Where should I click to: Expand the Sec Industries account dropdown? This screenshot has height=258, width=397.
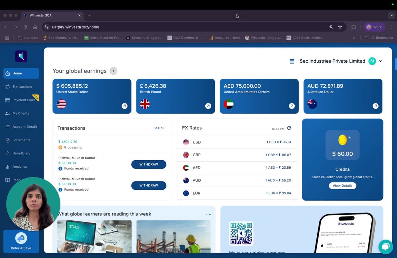(x=381, y=61)
